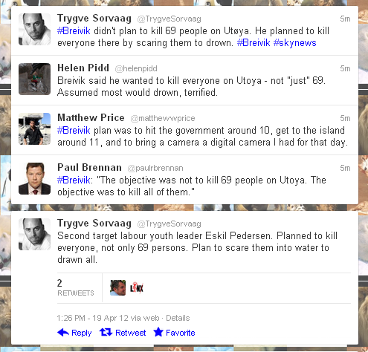Open Matthew Price's profile picture
The height and width of the screenshot is (352, 368).
34,128
